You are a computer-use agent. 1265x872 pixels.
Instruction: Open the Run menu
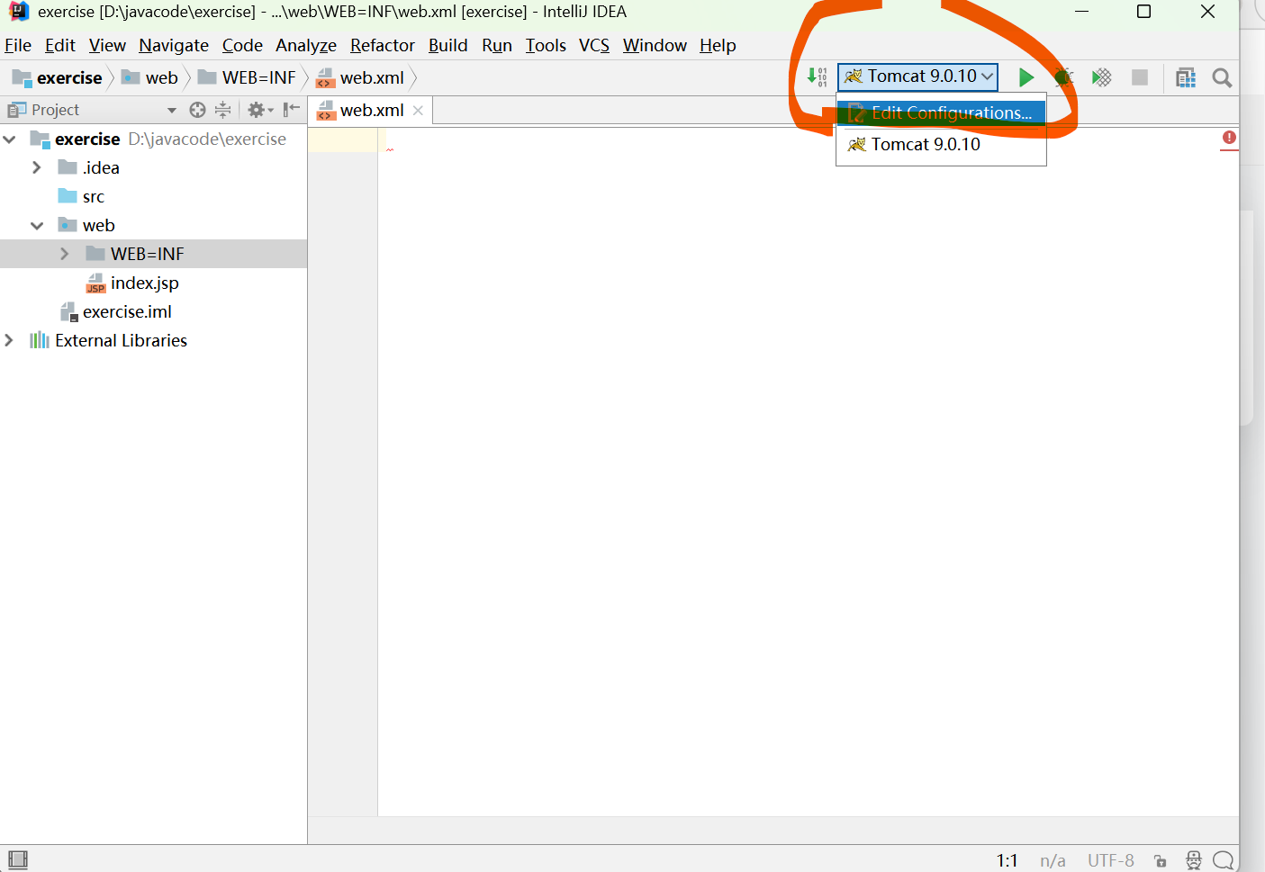tap(497, 45)
